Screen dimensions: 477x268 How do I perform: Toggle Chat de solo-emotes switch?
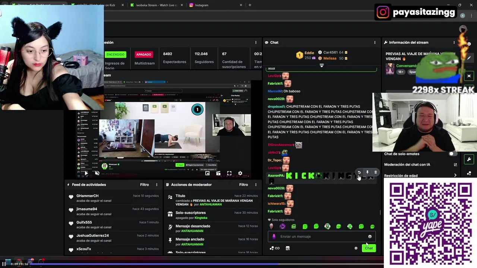click(x=452, y=154)
